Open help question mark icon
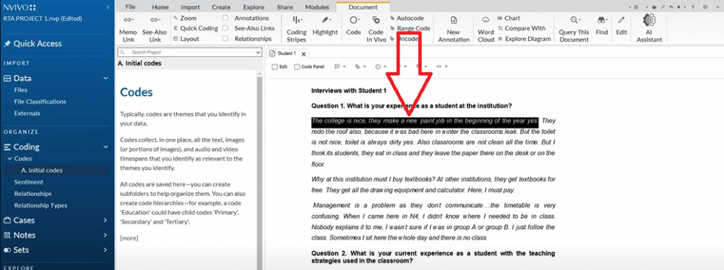724x270 pixels. tap(693, 7)
